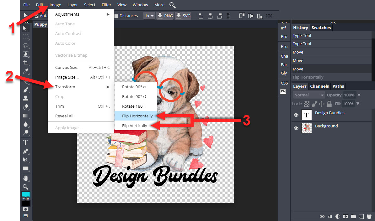Toggle lock transparent pixels
The height and width of the screenshot is (221, 375).
(306, 104)
